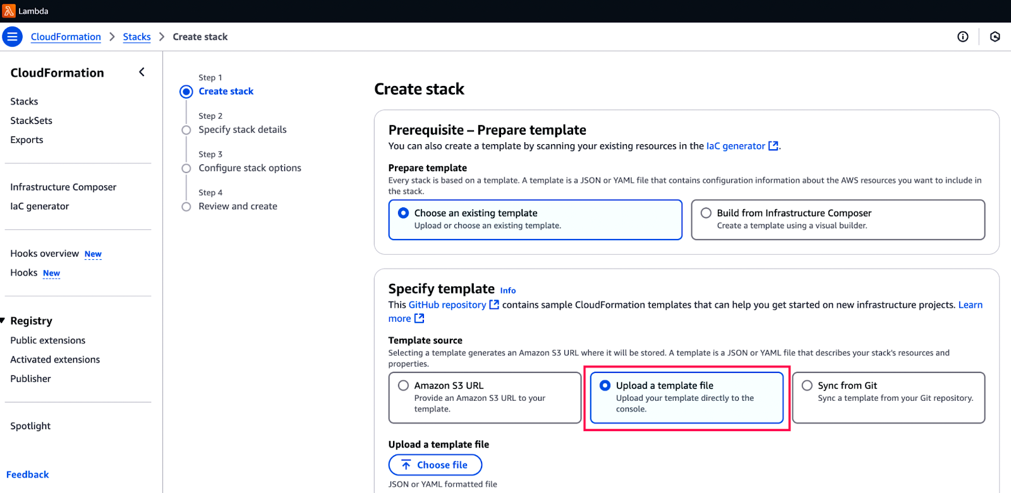Image resolution: width=1011 pixels, height=493 pixels.
Task: Click the Learn more link
Action: [x=970, y=305]
